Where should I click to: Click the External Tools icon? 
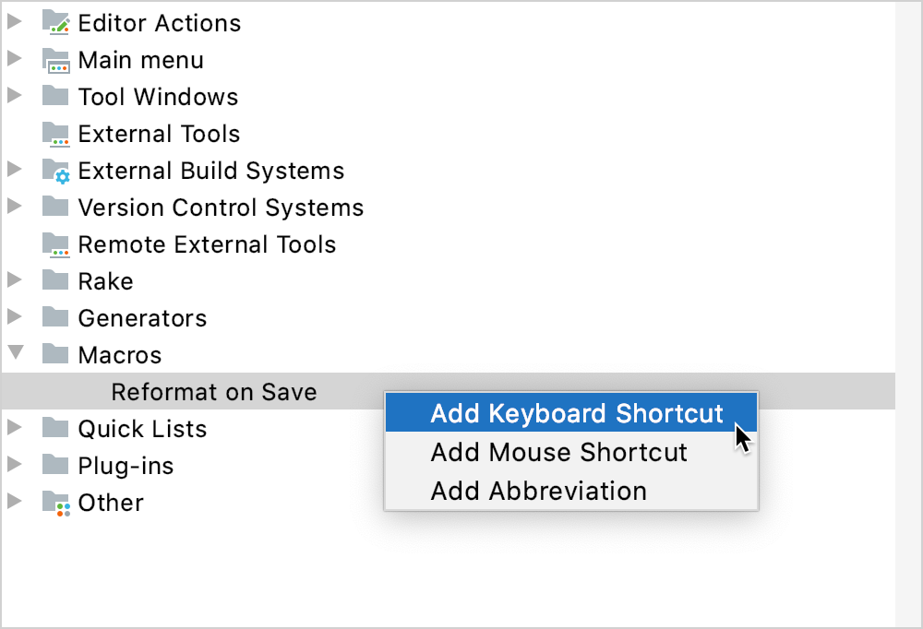[56, 134]
